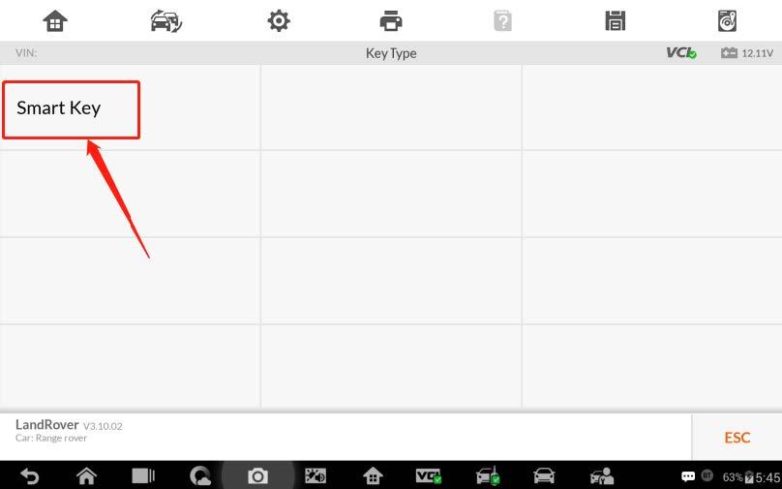The height and width of the screenshot is (489, 782).
Task: Click the printer icon
Action: [390, 21]
